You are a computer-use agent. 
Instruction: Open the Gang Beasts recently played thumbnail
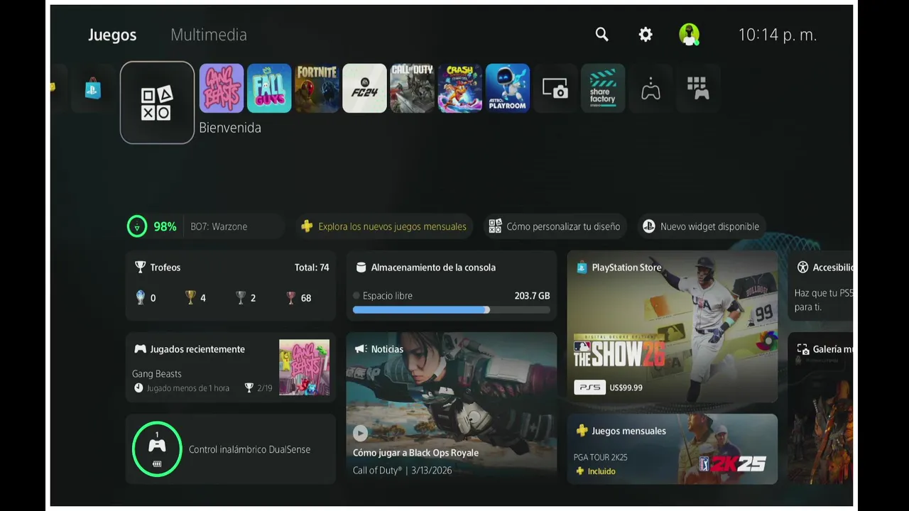click(304, 367)
